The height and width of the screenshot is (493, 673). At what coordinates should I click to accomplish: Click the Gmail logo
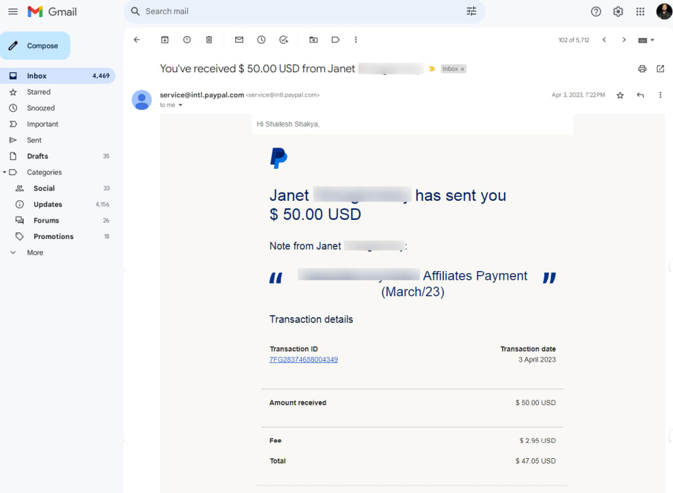[x=52, y=12]
